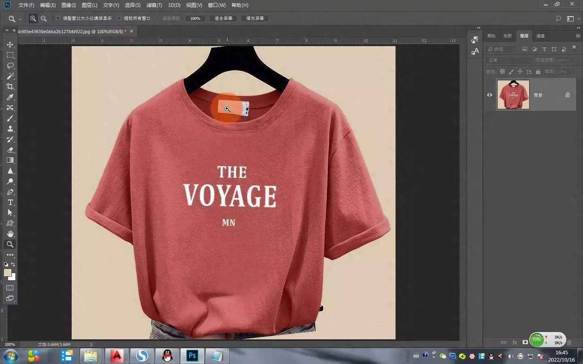
Task: Select the Move tool
Action: pos(10,44)
